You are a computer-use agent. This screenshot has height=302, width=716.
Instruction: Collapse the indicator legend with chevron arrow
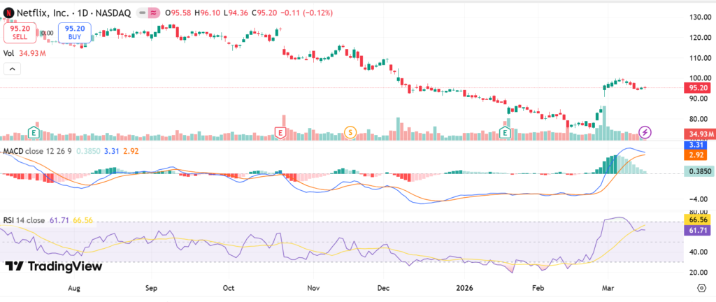pyautogui.click(x=12, y=69)
